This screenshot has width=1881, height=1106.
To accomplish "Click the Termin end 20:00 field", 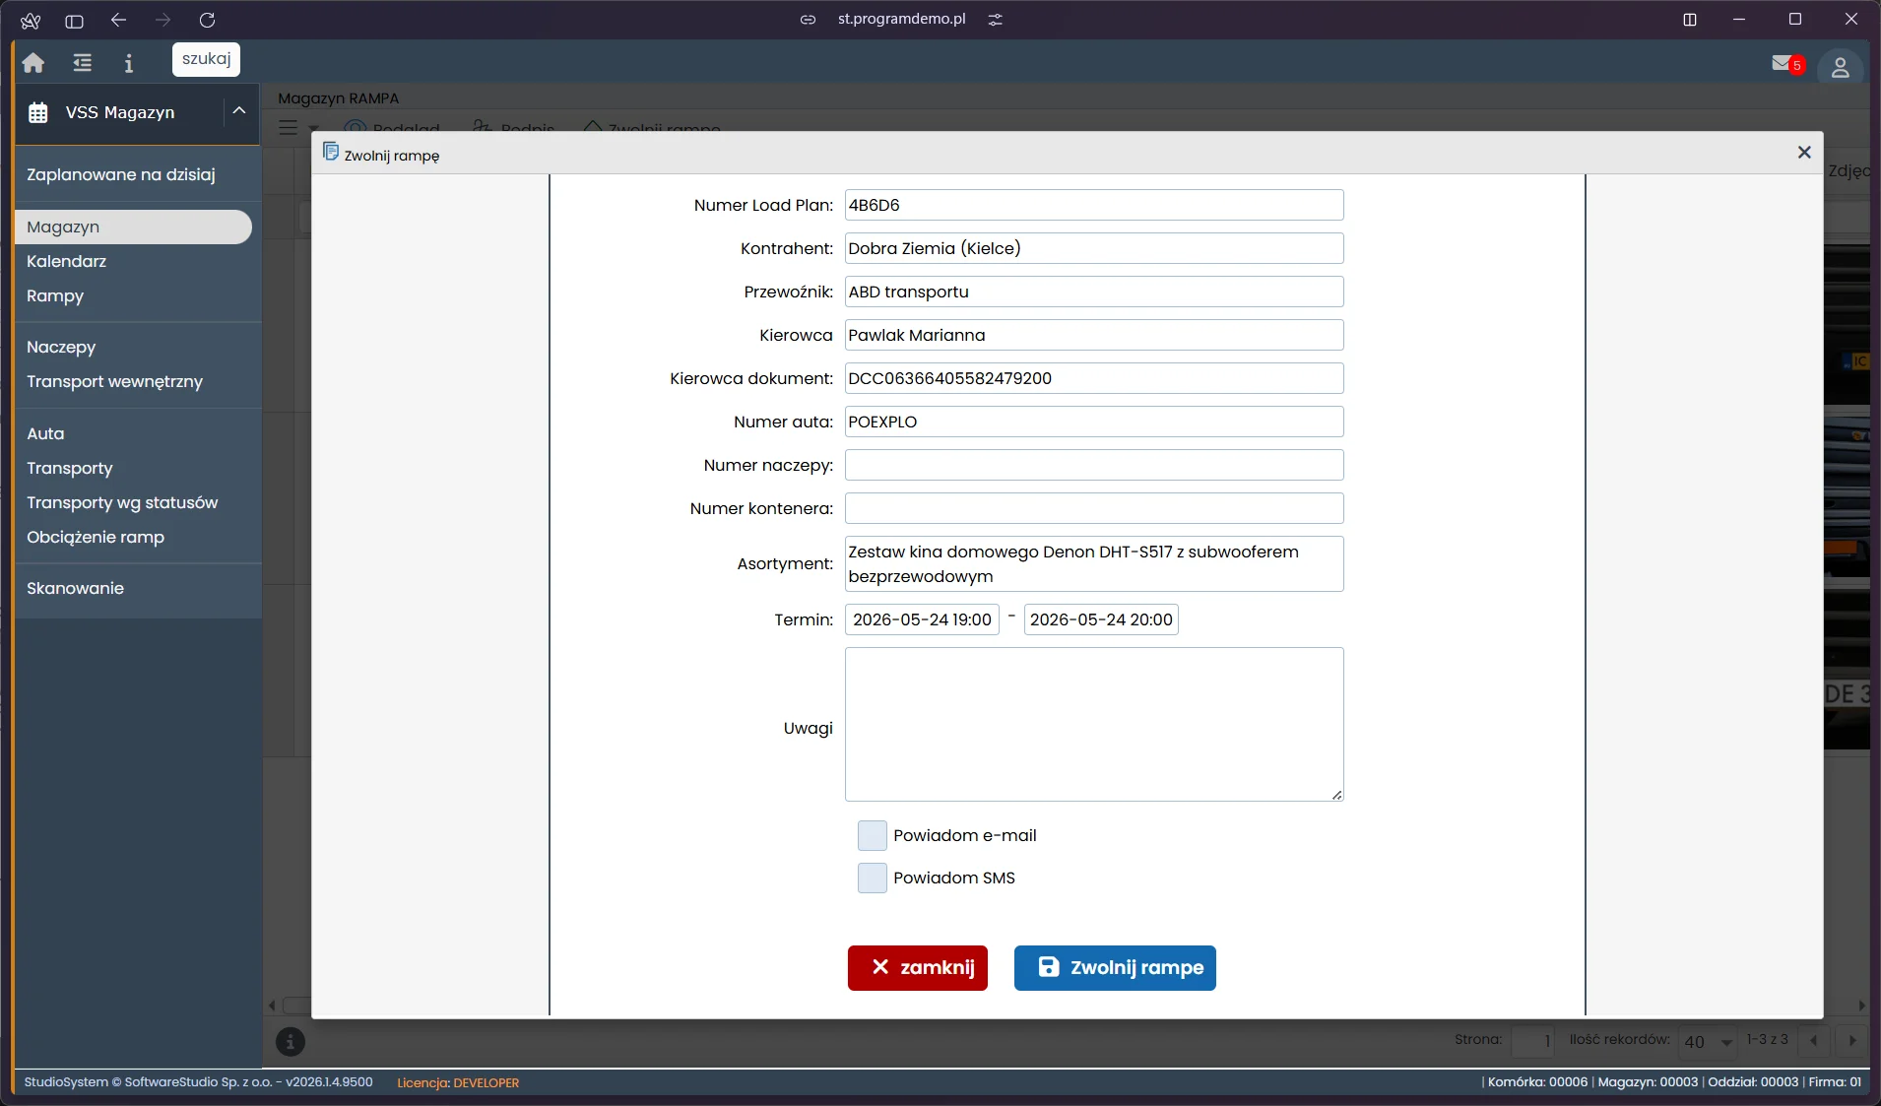I will (x=1101, y=619).
